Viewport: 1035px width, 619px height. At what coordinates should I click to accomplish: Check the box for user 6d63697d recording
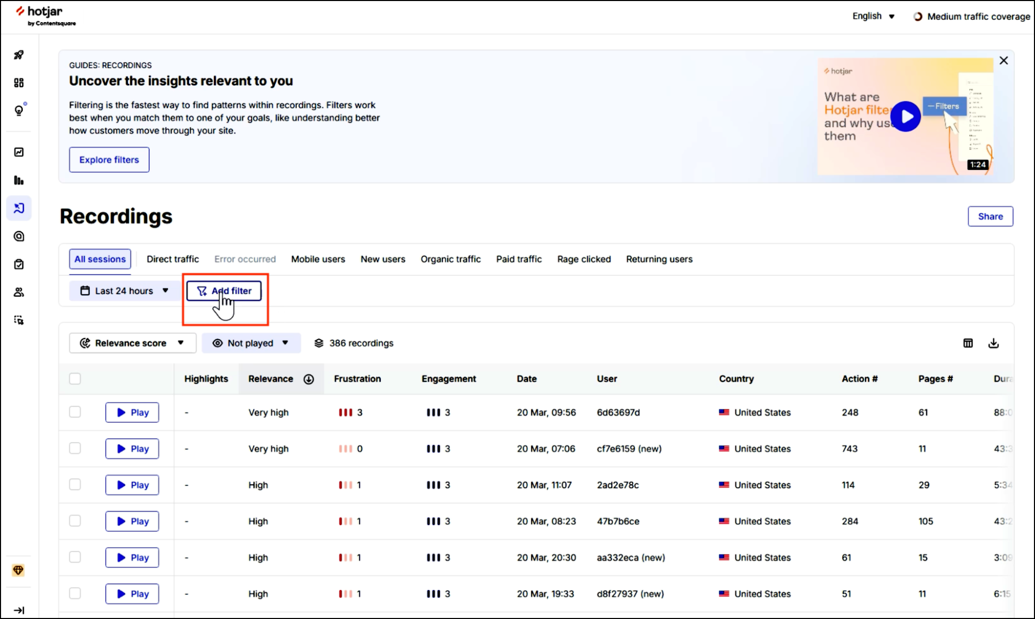coord(75,412)
